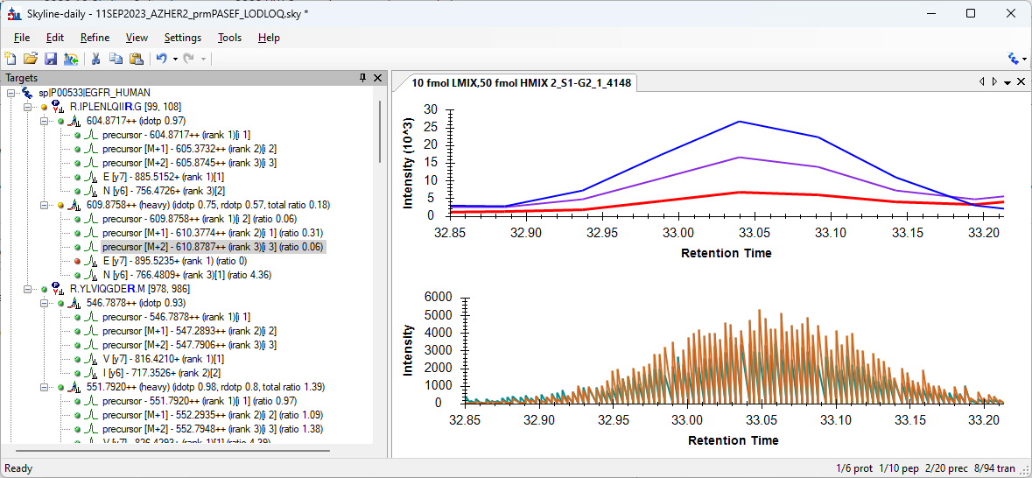Open the Settings menu

click(x=182, y=38)
